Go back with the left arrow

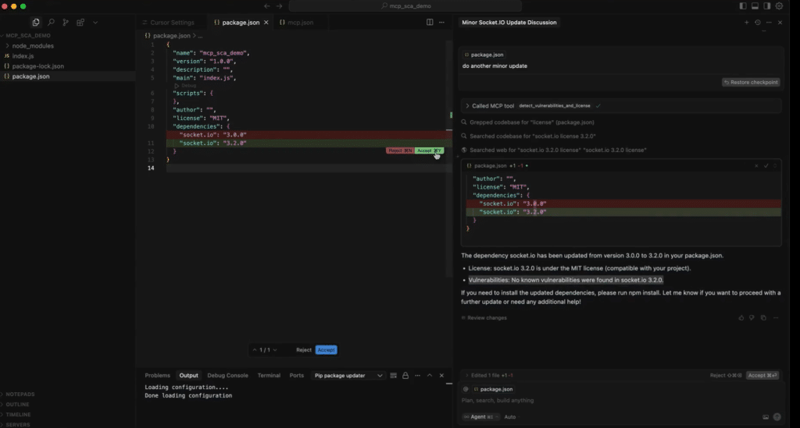click(x=267, y=6)
